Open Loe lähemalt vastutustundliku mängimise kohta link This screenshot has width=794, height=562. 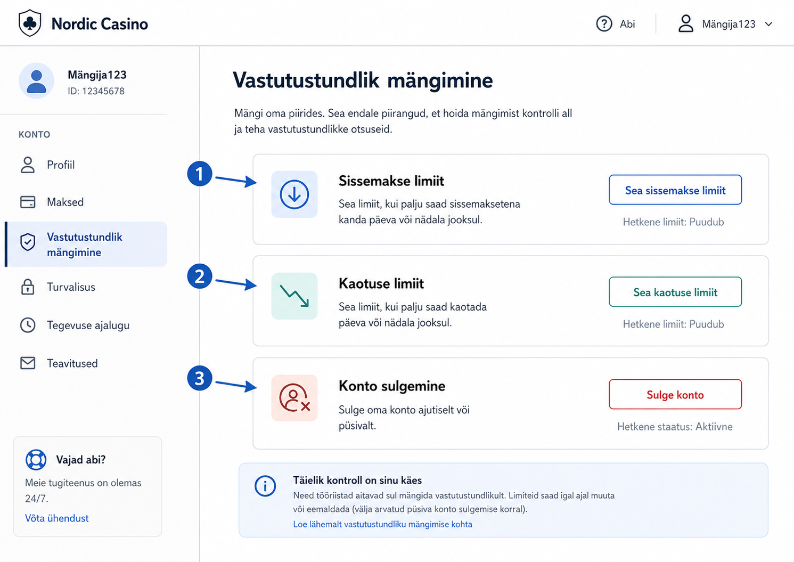tap(382, 524)
